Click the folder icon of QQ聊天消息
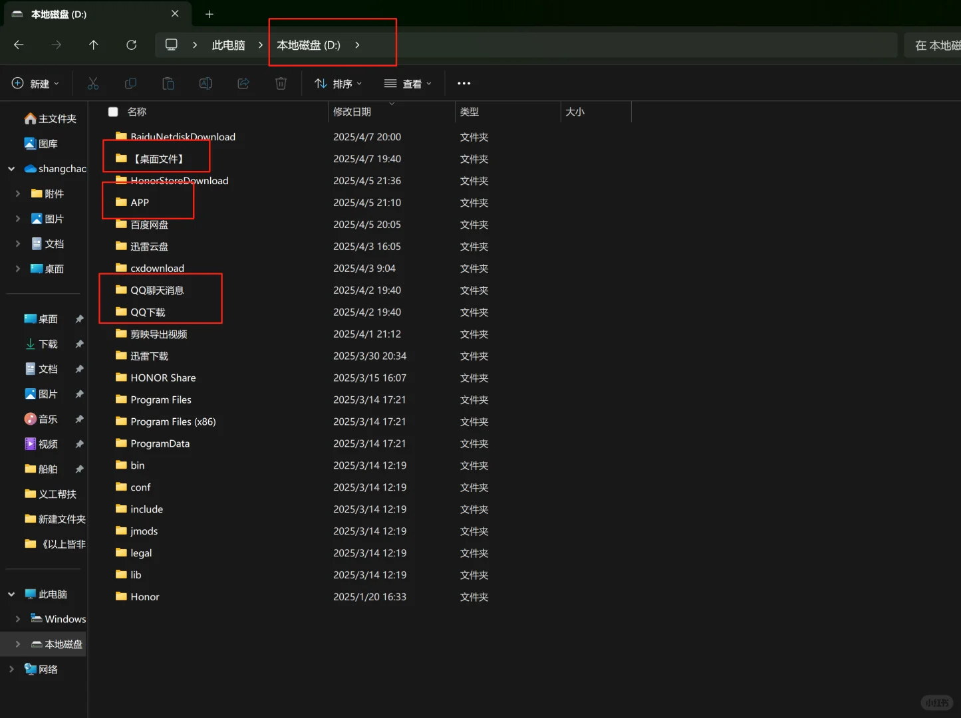961x718 pixels. [121, 290]
